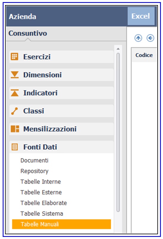
Task: Select the Consuntivo tab
Action: click(28, 33)
